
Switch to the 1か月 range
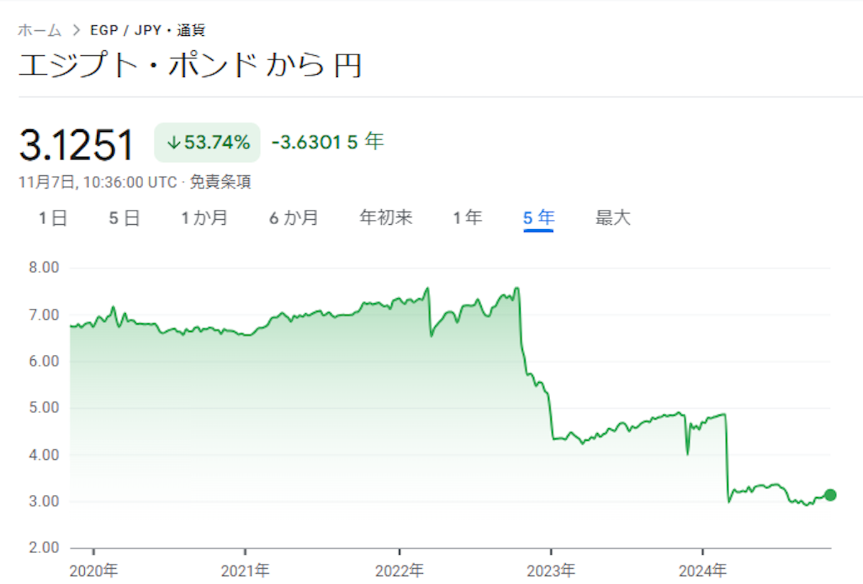(204, 218)
